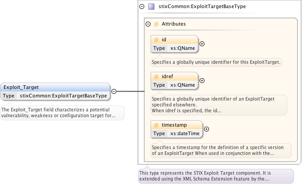Click the @ icon on the idref attribute

click(156, 77)
